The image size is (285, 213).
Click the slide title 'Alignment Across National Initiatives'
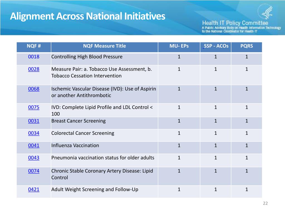point(88,16)
